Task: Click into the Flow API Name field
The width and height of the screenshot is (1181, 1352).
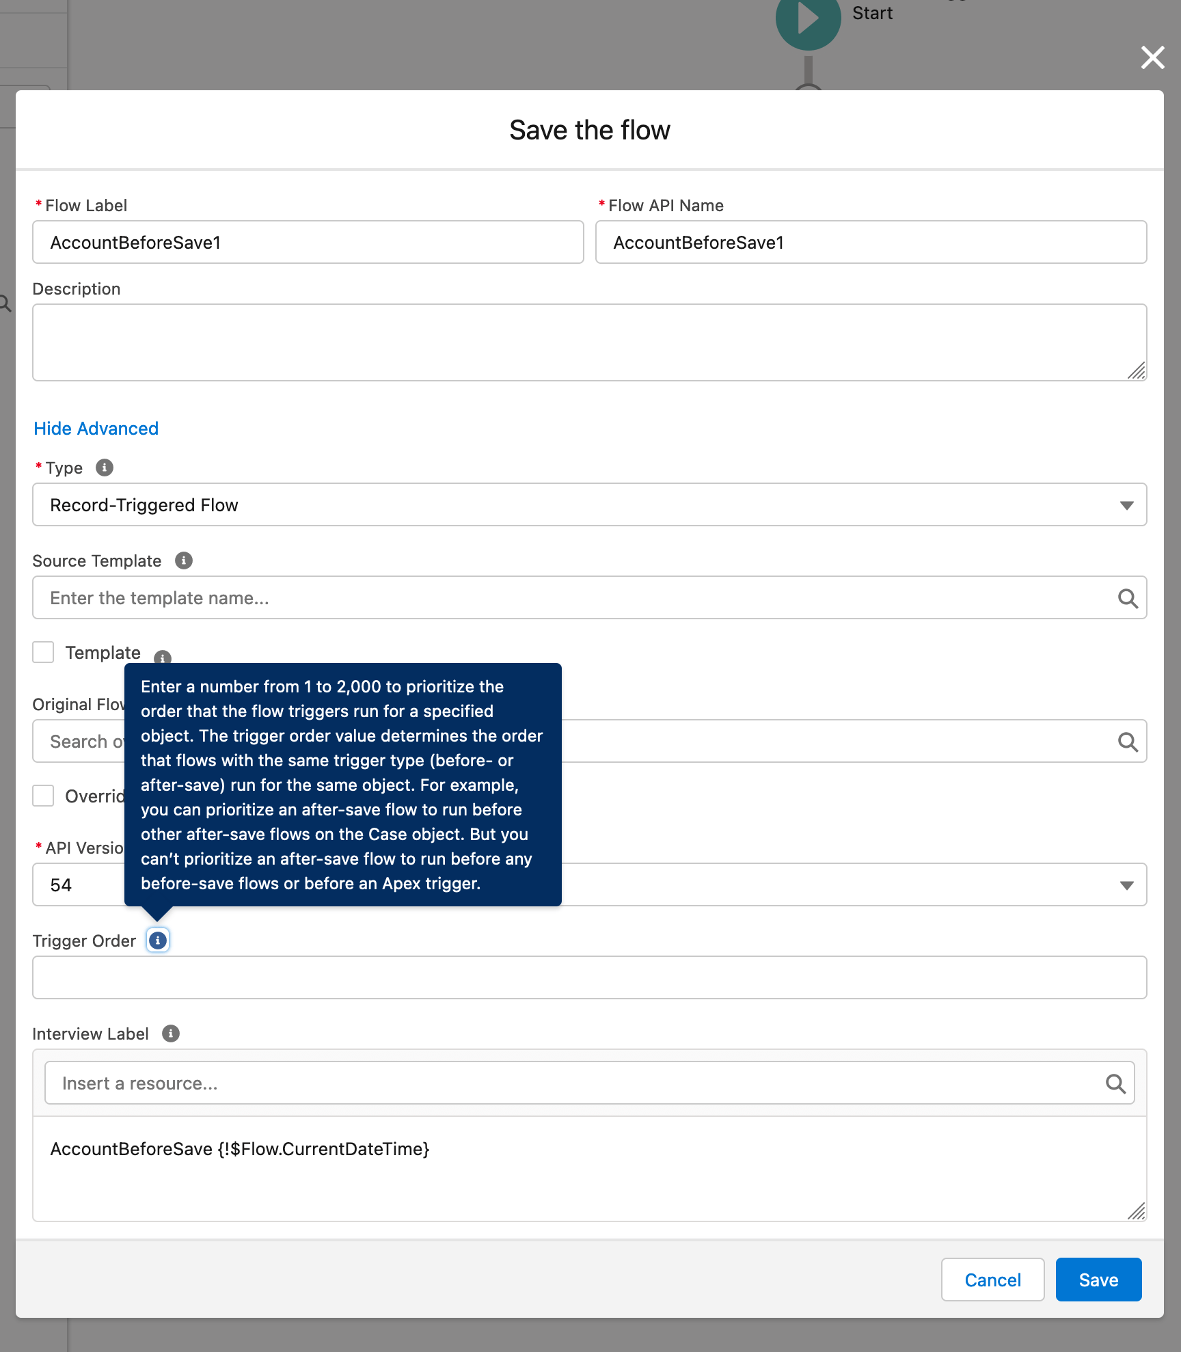Action: [871, 243]
